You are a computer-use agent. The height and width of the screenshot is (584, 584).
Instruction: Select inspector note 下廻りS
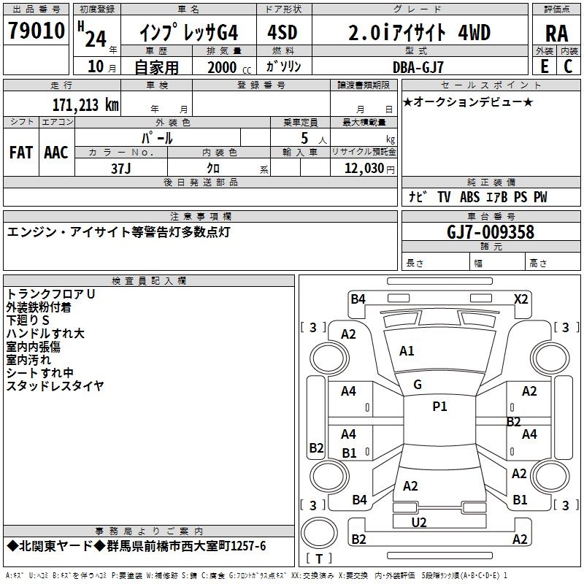28,320
